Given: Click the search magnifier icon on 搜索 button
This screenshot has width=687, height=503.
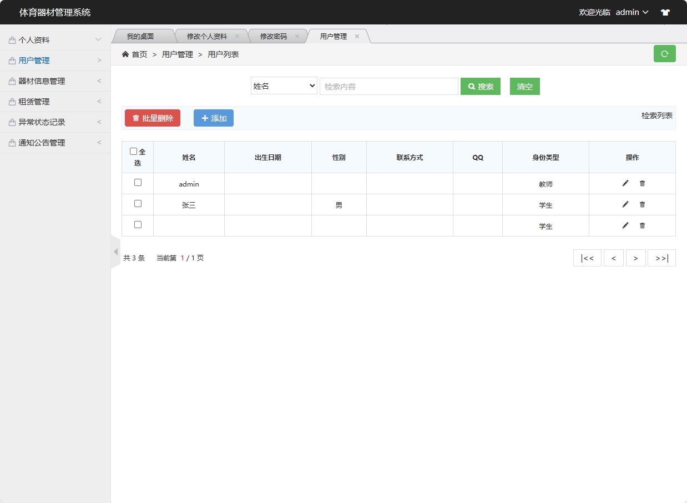Looking at the screenshot, I should click(471, 86).
